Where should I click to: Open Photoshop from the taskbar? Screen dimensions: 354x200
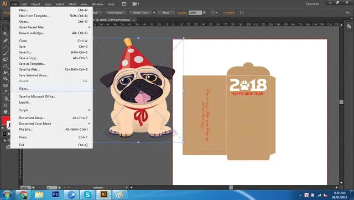(x=55, y=195)
